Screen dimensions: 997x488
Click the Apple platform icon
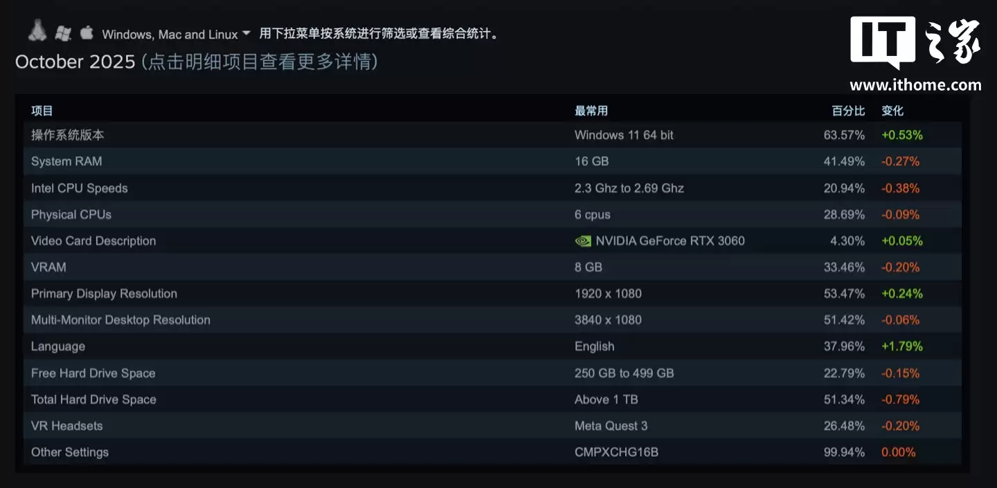(86, 30)
